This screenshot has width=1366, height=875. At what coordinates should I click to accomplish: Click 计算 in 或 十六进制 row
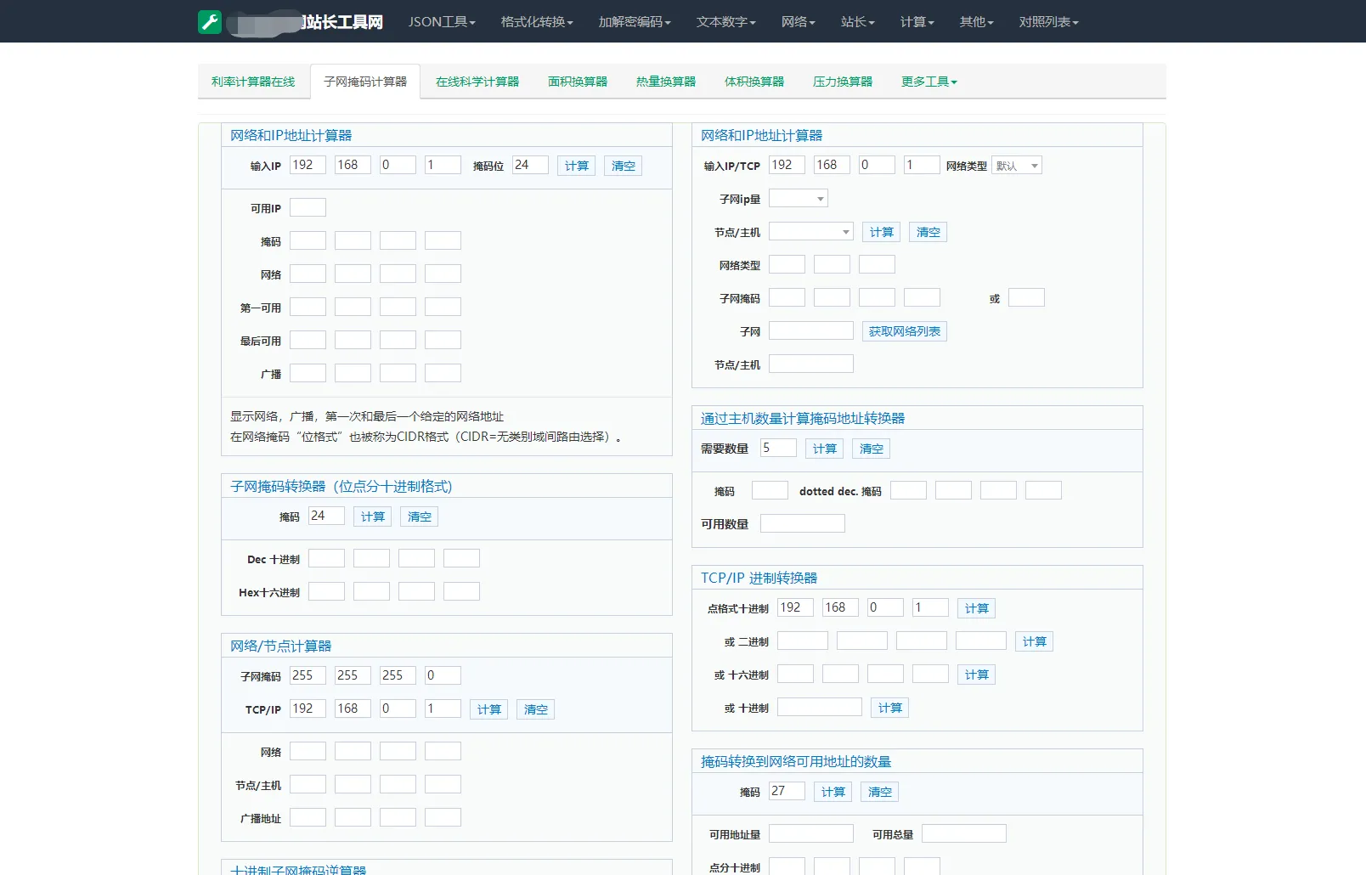click(977, 675)
